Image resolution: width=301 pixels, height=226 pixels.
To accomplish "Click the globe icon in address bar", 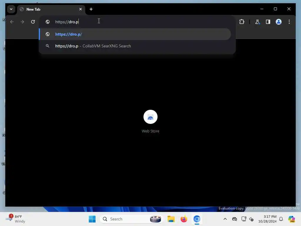I will coord(48,22).
